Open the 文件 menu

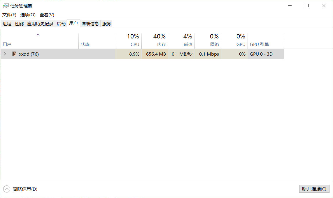pos(9,15)
